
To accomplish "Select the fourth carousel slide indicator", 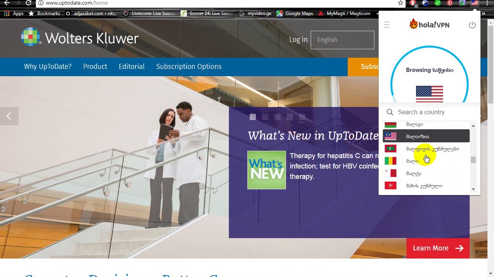I will (x=290, y=117).
